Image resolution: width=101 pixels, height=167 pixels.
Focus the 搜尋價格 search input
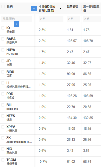[x=17, y=19]
